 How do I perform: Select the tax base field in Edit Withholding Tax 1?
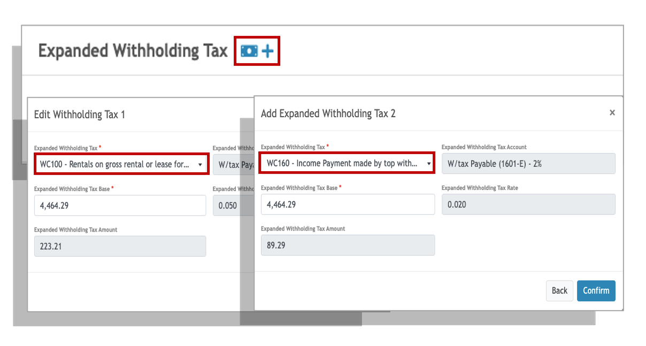coord(120,205)
